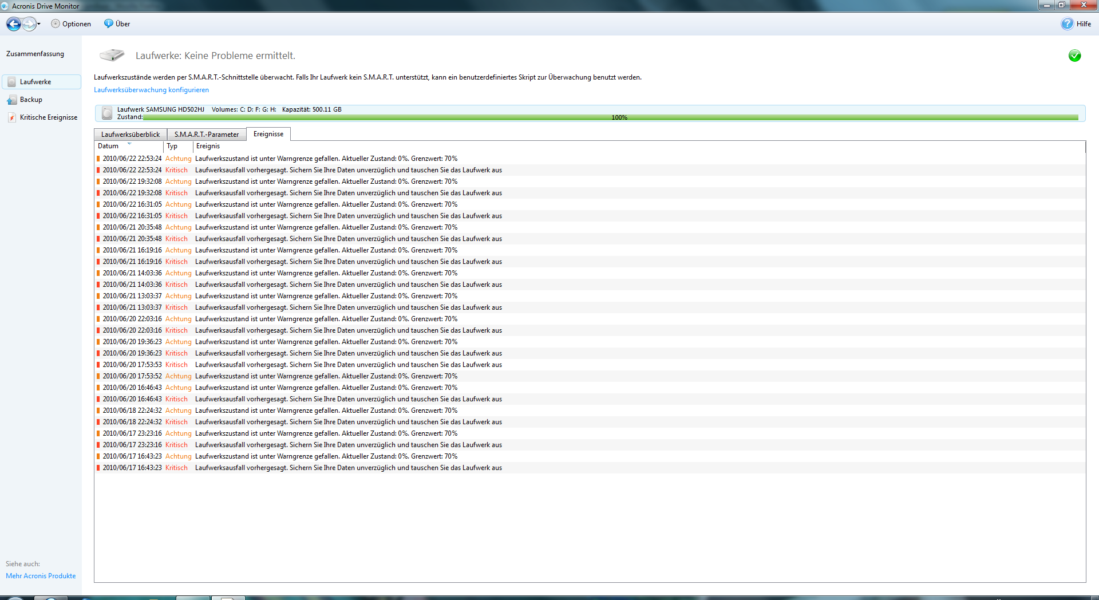Click the green checkmark status icon
The image size is (1099, 600).
tap(1074, 56)
